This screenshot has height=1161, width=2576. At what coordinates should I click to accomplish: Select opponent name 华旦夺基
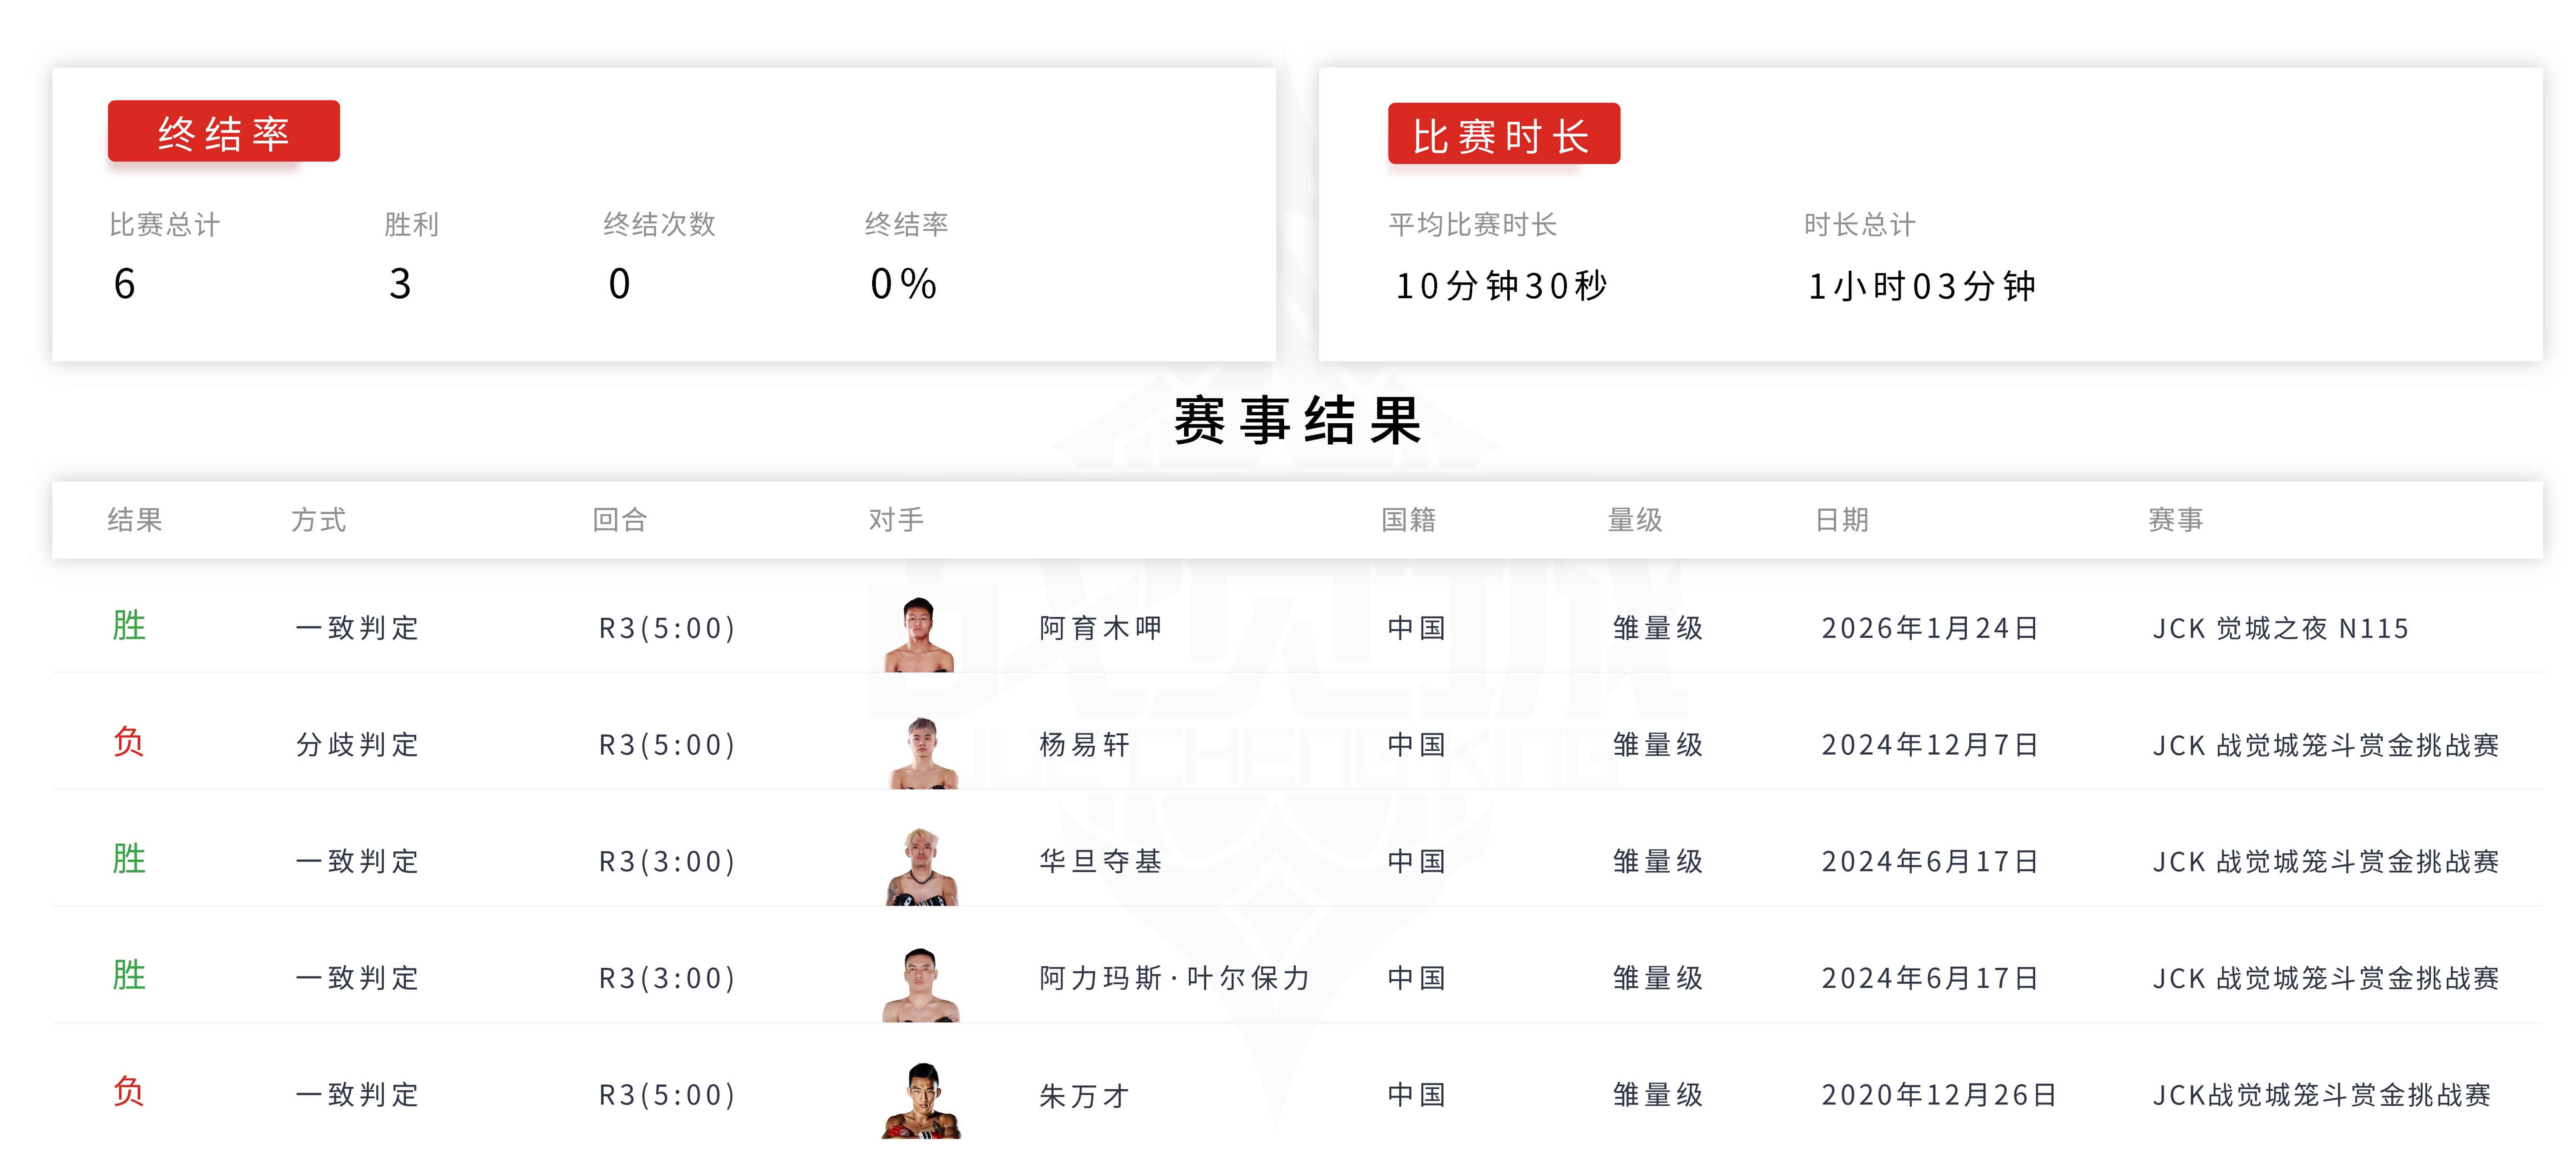pos(1100,861)
